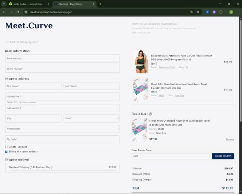Click the Zip Code field
The width and height of the screenshot is (242, 194).
point(62,139)
